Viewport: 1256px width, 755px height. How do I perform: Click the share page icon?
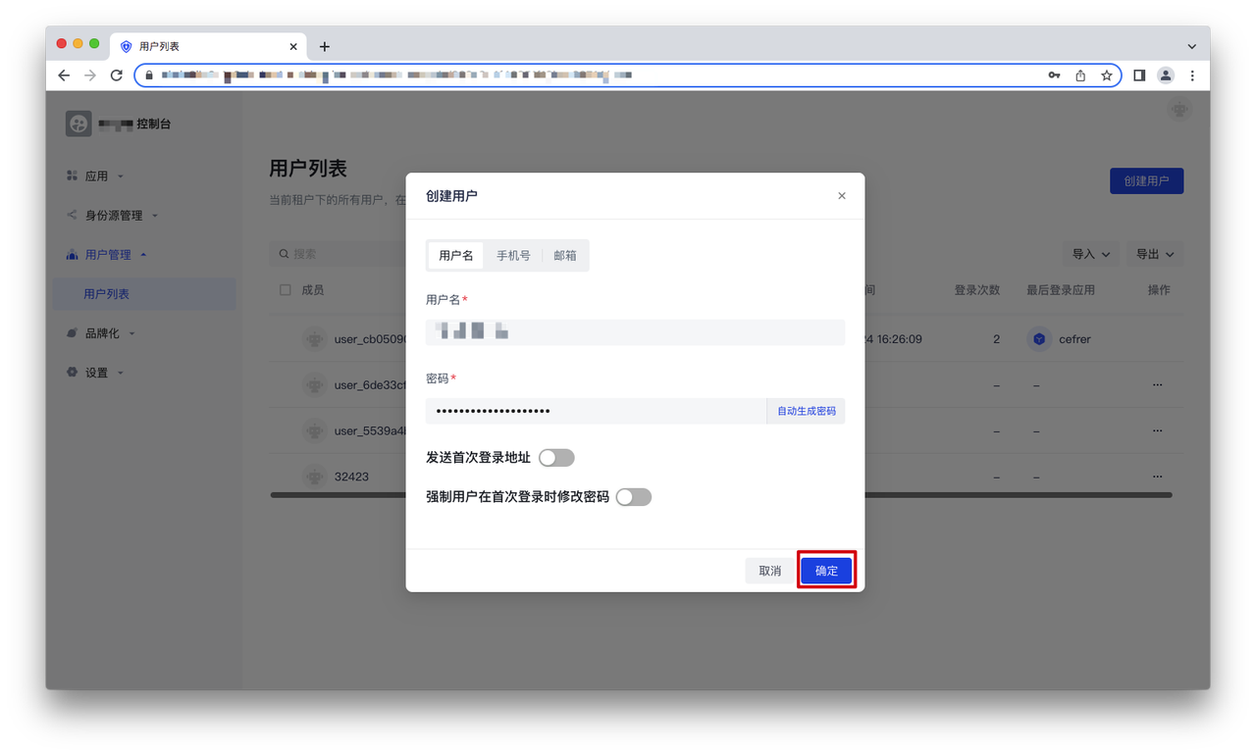pyautogui.click(x=1080, y=75)
